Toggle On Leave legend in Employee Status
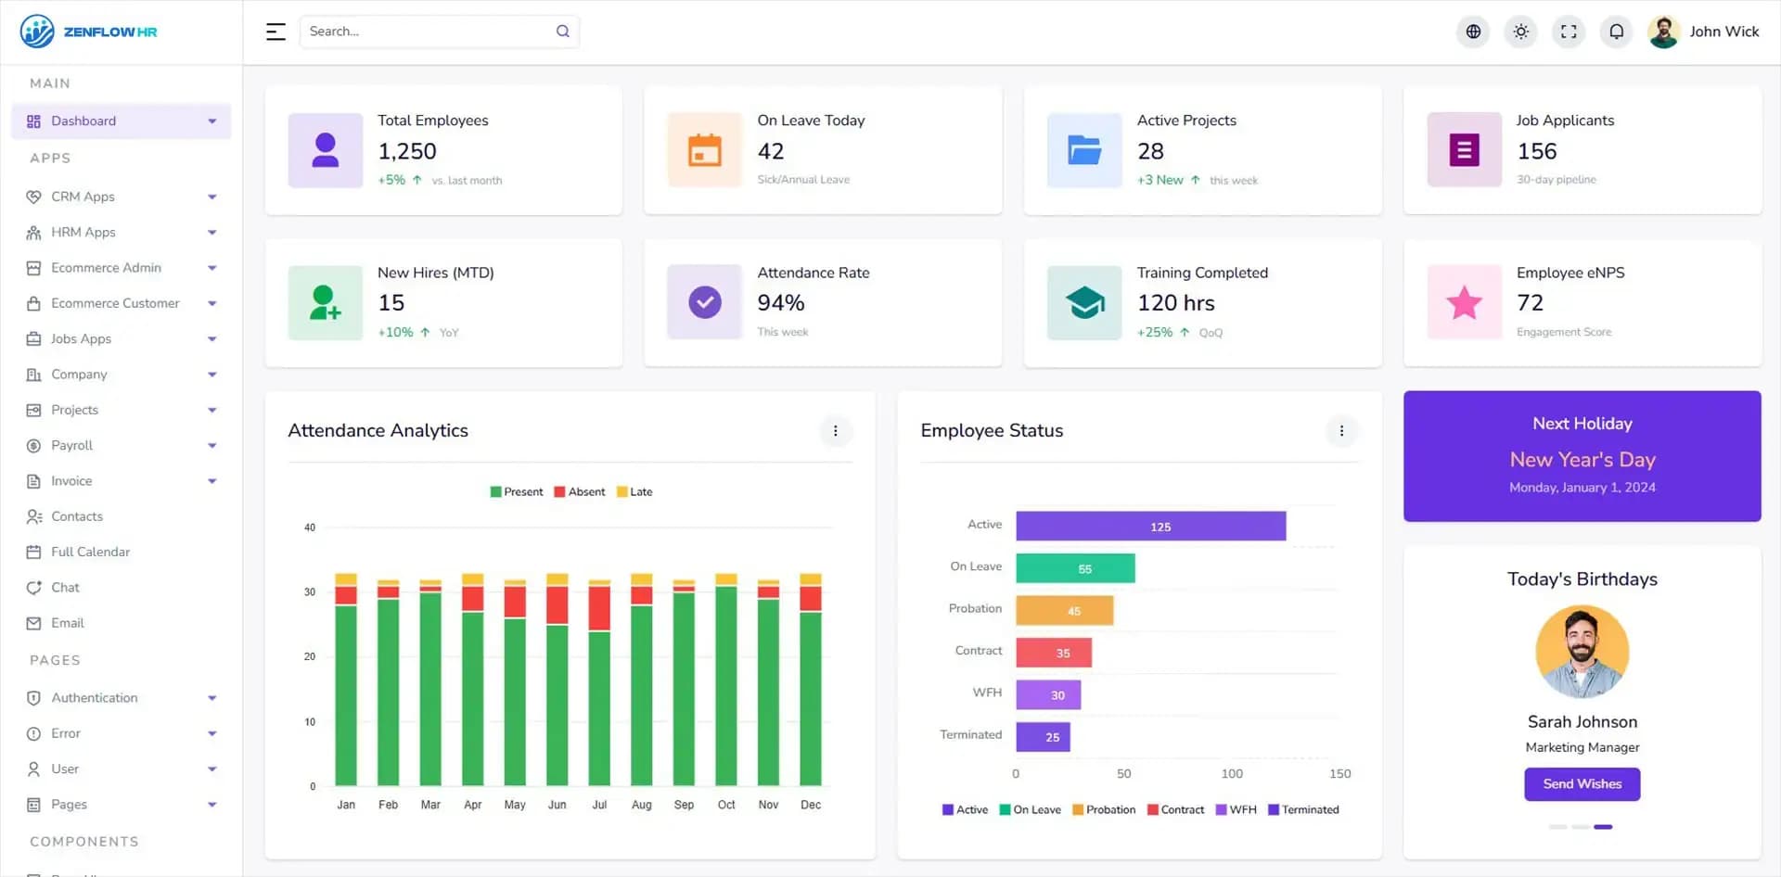The width and height of the screenshot is (1781, 877). [1030, 810]
